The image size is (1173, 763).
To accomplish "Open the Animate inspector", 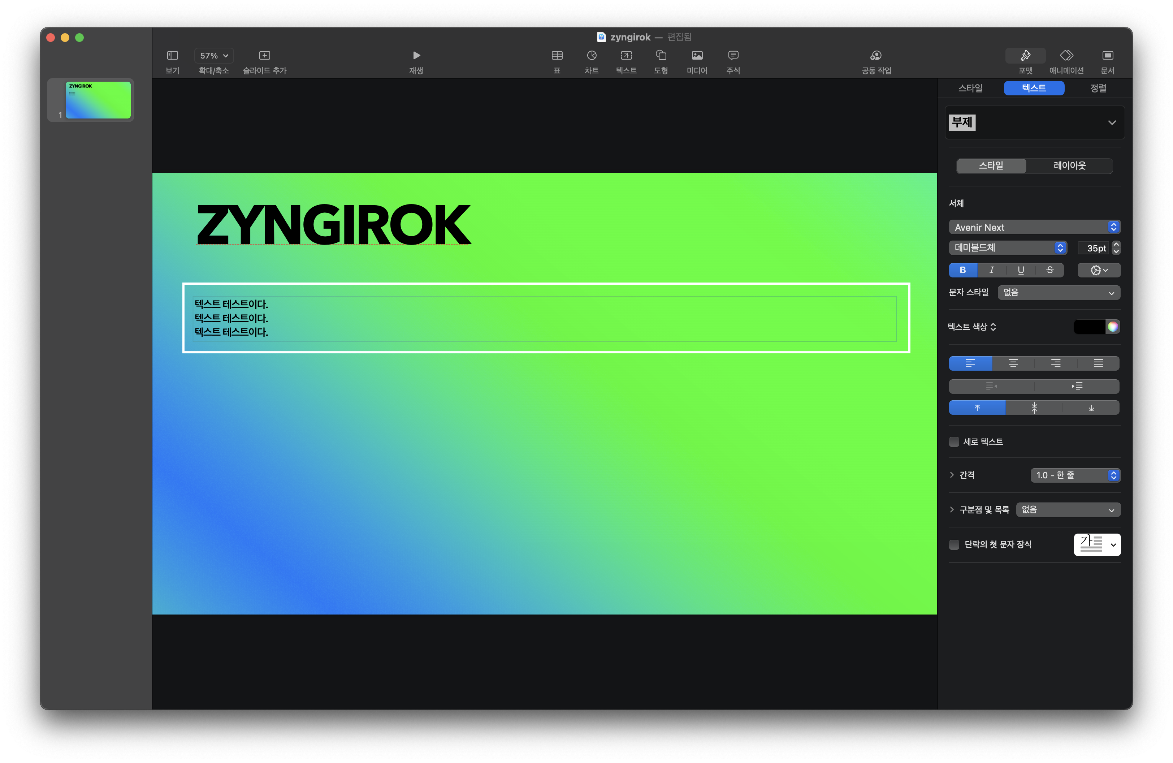I will [x=1066, y=55].
